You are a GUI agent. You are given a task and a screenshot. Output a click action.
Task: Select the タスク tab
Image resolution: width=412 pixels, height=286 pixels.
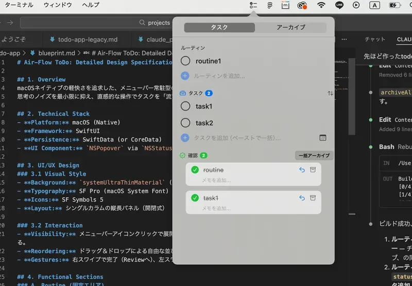coord(219,27)
